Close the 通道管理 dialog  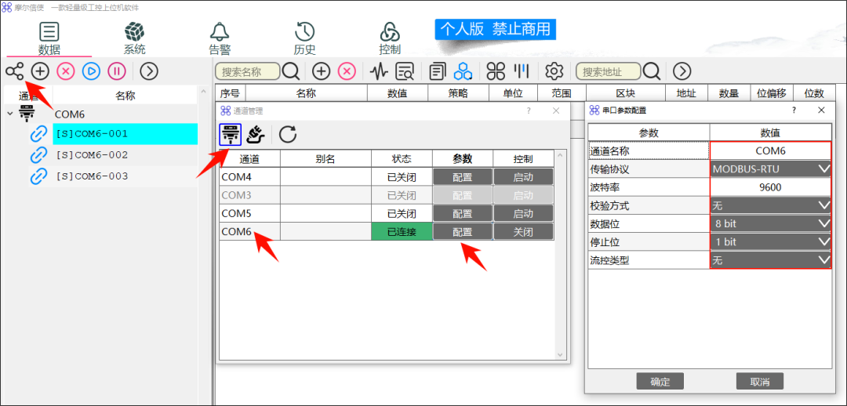tap(556, 111)
